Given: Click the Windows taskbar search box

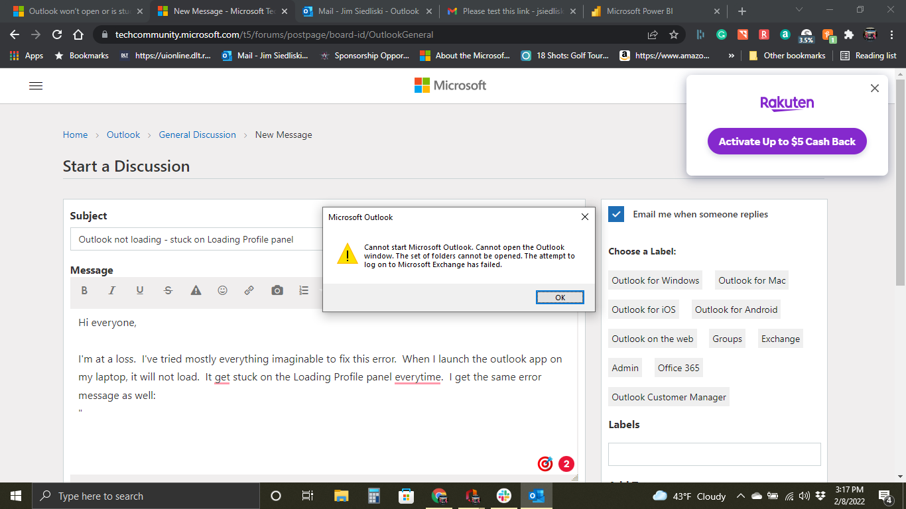Looking at the screenshot, I should coord(146,496).
